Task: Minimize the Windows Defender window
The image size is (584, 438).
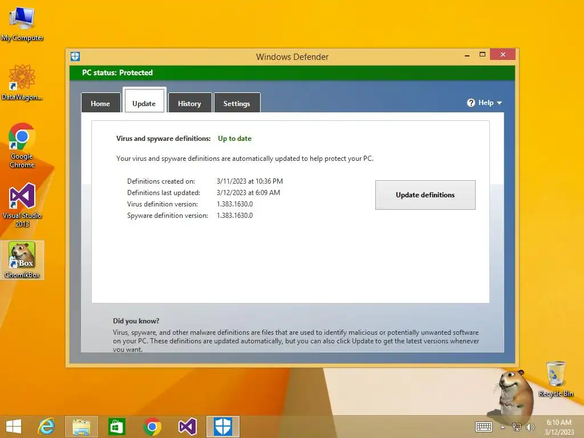Action: [x=467, y=55]
